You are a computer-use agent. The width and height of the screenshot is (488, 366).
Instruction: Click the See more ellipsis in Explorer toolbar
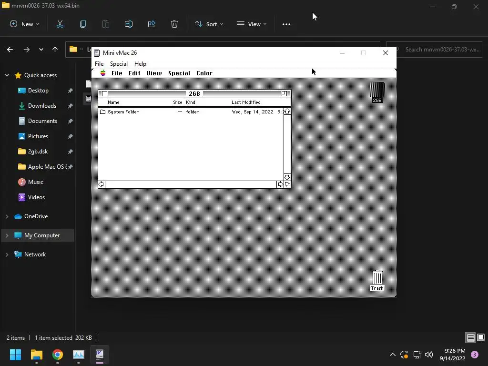pyautogui.click(x=286, y=24)
